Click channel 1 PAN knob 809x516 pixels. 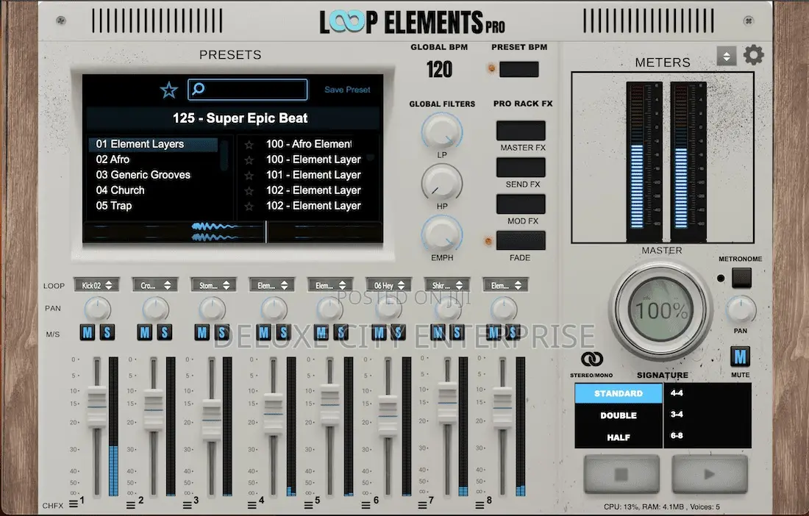97,309
